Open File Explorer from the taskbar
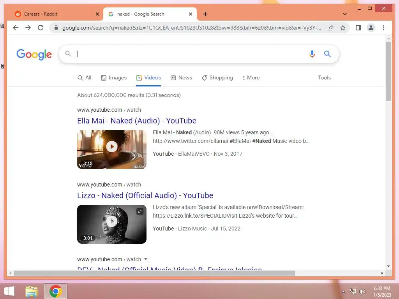Image resolution: width=399 pixels, height=299 pixels. point(32,291)
